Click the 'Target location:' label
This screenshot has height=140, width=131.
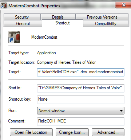[22, 62]
